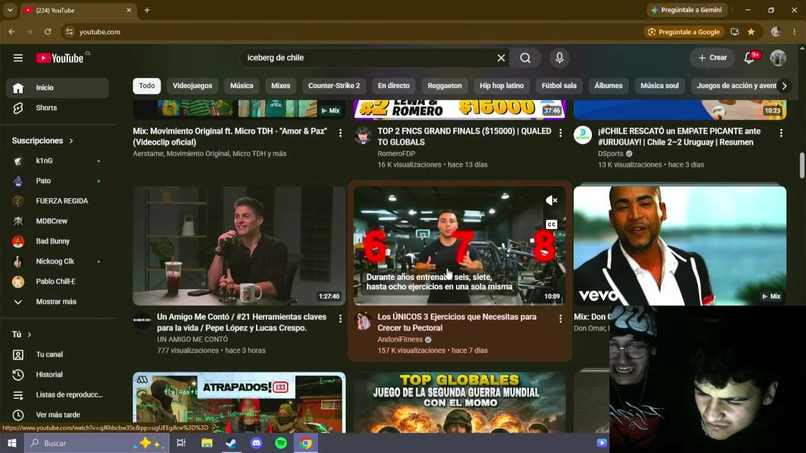
Task: Open Steam from the taskbar
Action: pos(231,443)
